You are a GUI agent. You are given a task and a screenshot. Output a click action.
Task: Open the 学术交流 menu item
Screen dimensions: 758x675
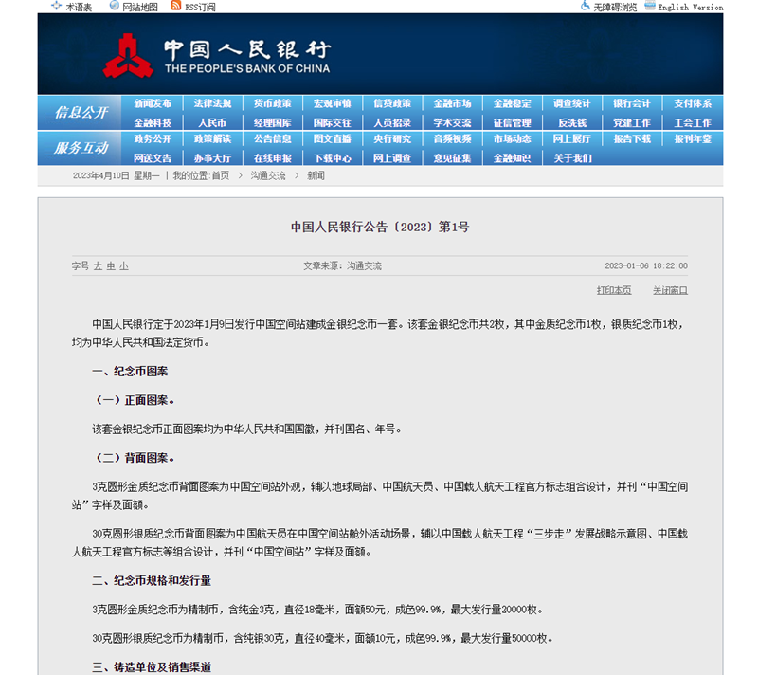coord(452,123)
